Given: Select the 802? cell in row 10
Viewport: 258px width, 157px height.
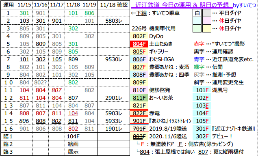Looking at the screenshot, I should pyautogui.click(x=41, y=82).
